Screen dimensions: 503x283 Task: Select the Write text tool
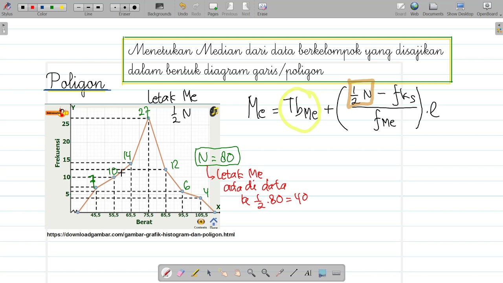click(308, 273)
